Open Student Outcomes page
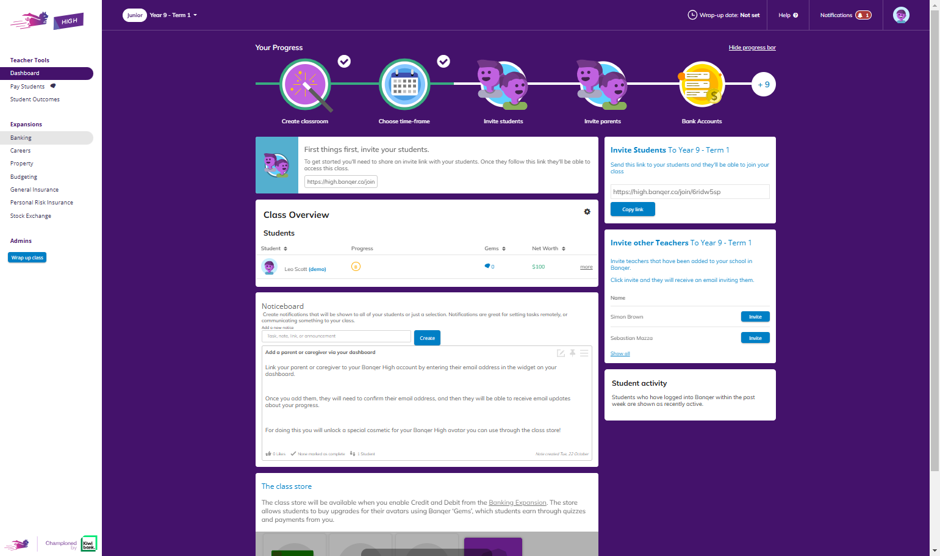This screenshot has height=556, width=940. 35,99
